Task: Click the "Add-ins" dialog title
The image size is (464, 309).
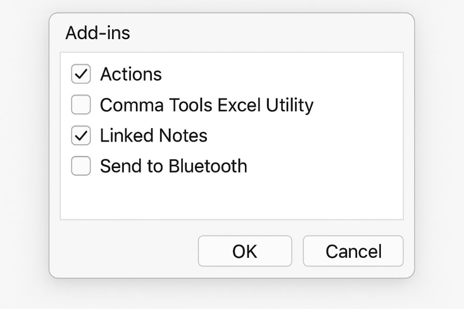Action: pyautogui.click(x=98, y=33)
